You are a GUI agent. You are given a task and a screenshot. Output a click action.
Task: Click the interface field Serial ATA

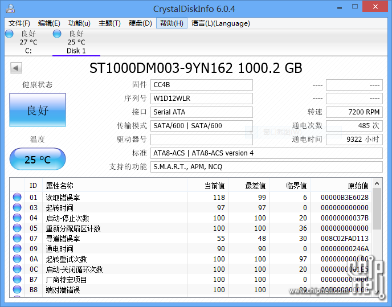point(202,112)
